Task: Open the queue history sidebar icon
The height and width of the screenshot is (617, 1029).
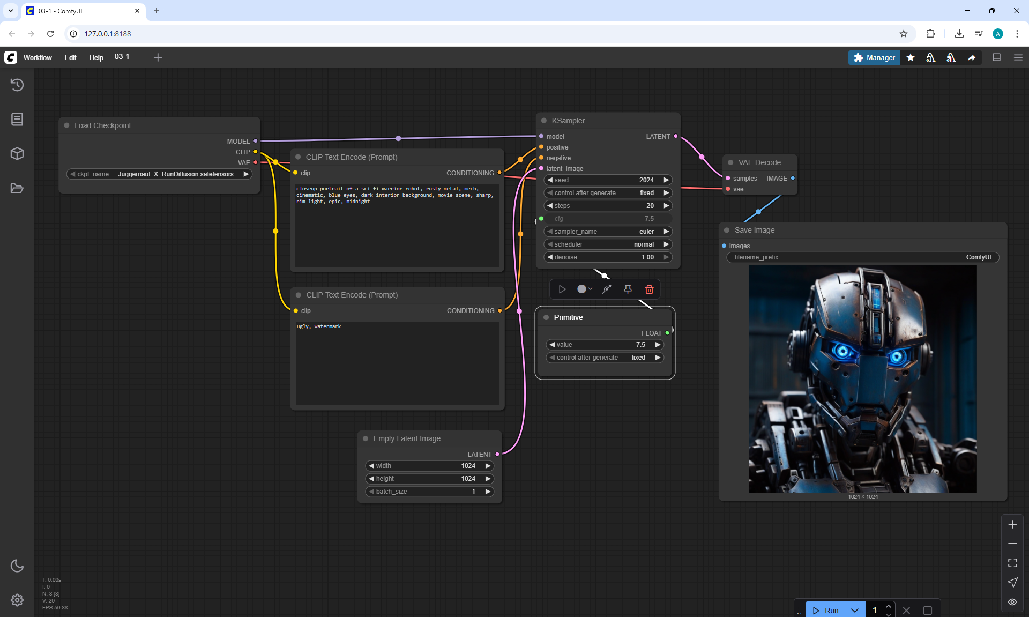Action: pos(17,85)
